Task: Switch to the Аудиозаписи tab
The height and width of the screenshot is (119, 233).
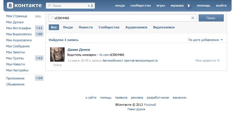Action: click(136, 27)
